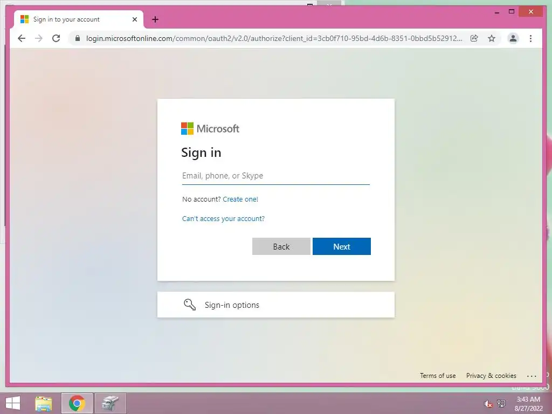Open File Explorer from taskbar
The image size is (552, 414).
coord(43,403)
